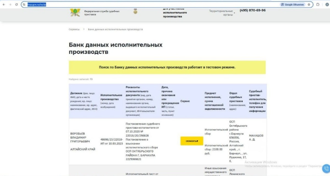
Task: Click Реквизиты исполнительного документа column header
Action: [141, 101]
